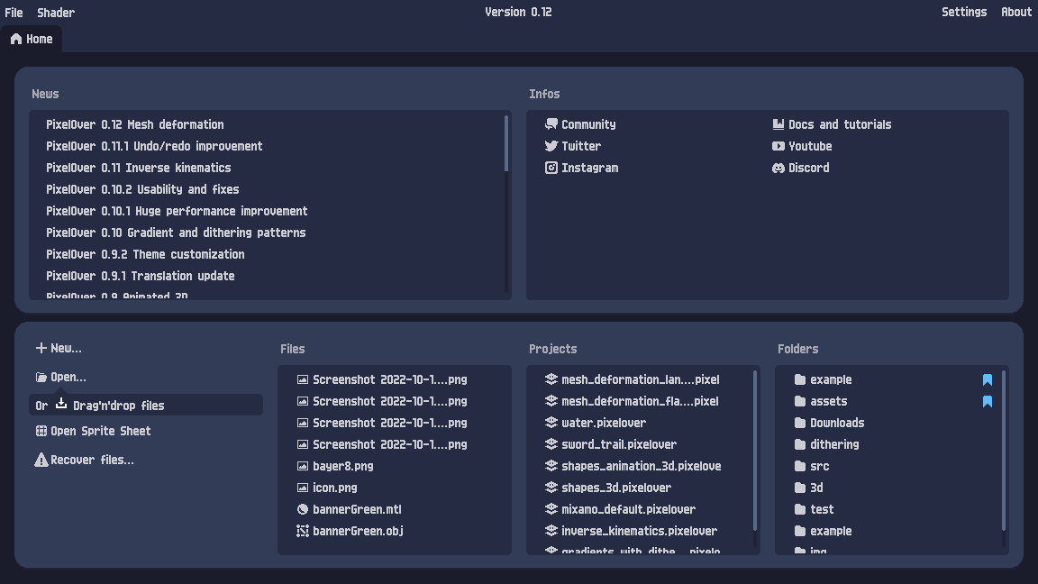Click the Recover files... warning button
1038x584 pixels.
[x=84, y=460]
